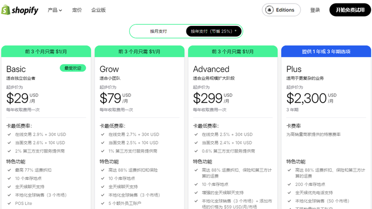Click the $2,300 price
This screenshot has width=372, height=209.
(306, 98)
